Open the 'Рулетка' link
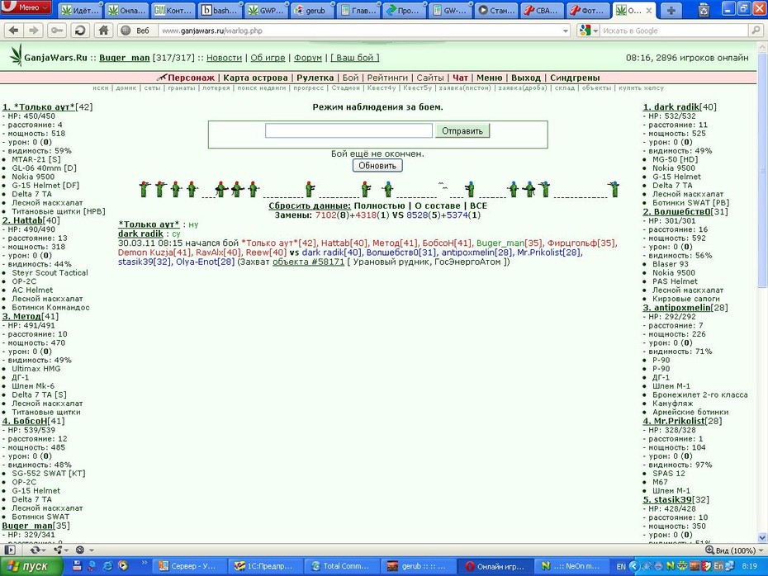This screenshot has width=768, height=576. pyautogui.click(x=315, y=78)
